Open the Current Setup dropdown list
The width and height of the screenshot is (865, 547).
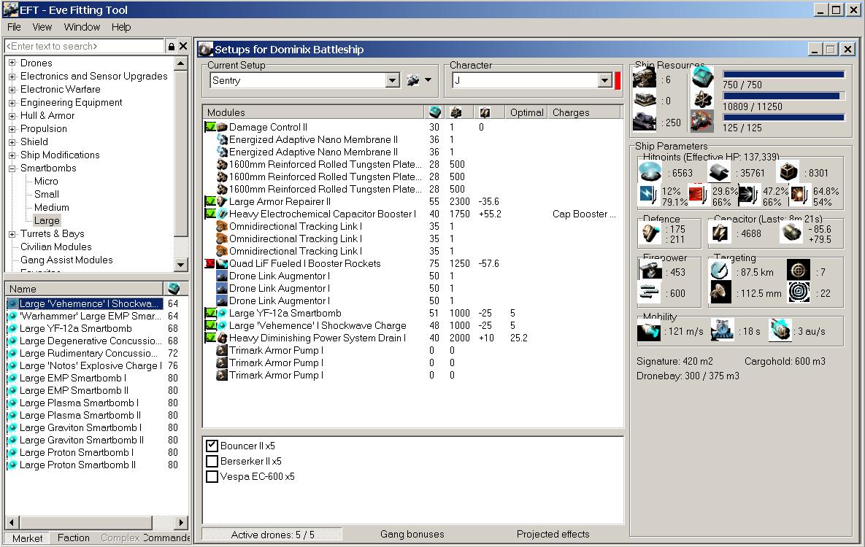pos(393,81)
